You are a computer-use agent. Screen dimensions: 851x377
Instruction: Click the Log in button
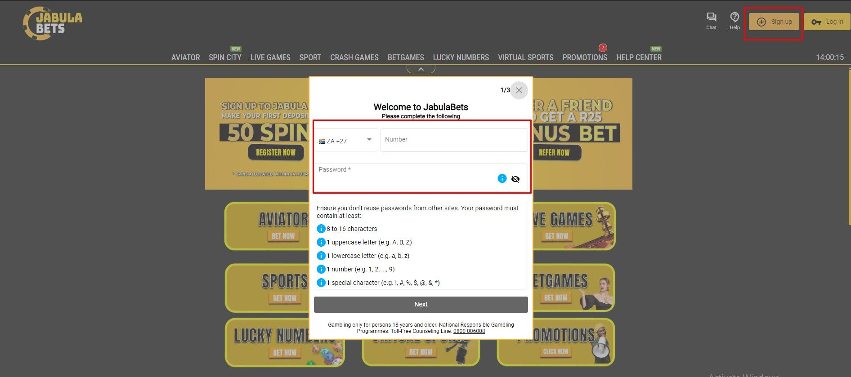coord(827,22)
